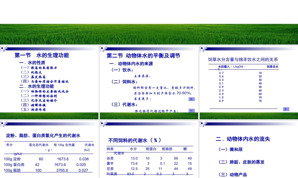Image resolution: width=298 pixels, height=178 pixels.
Task: Click the column header 氧化后代谢水
Action: 39,145
